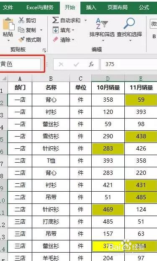This screenshot has height=261, width=157.
Task: Click header cell 名称
Action: pyautogui.click(x=51, y=88)
